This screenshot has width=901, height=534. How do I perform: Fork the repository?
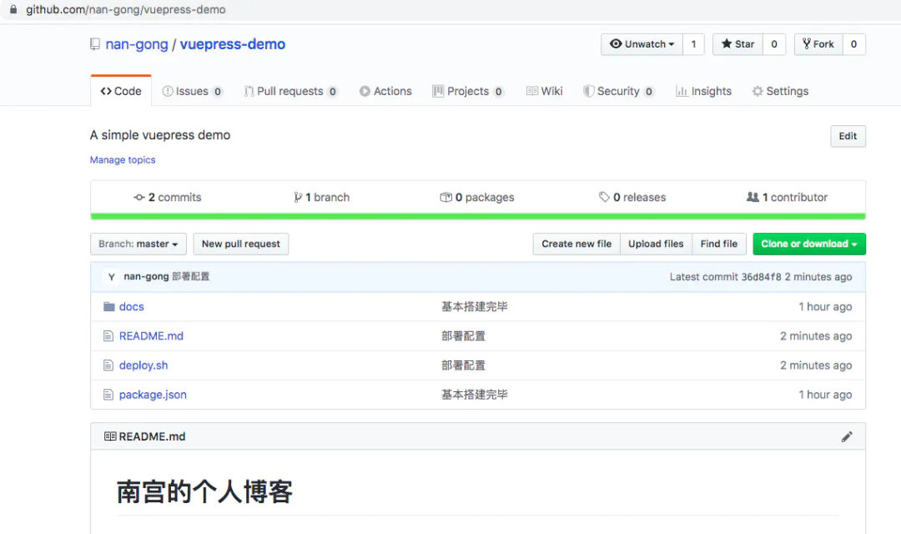coord(818,44)
